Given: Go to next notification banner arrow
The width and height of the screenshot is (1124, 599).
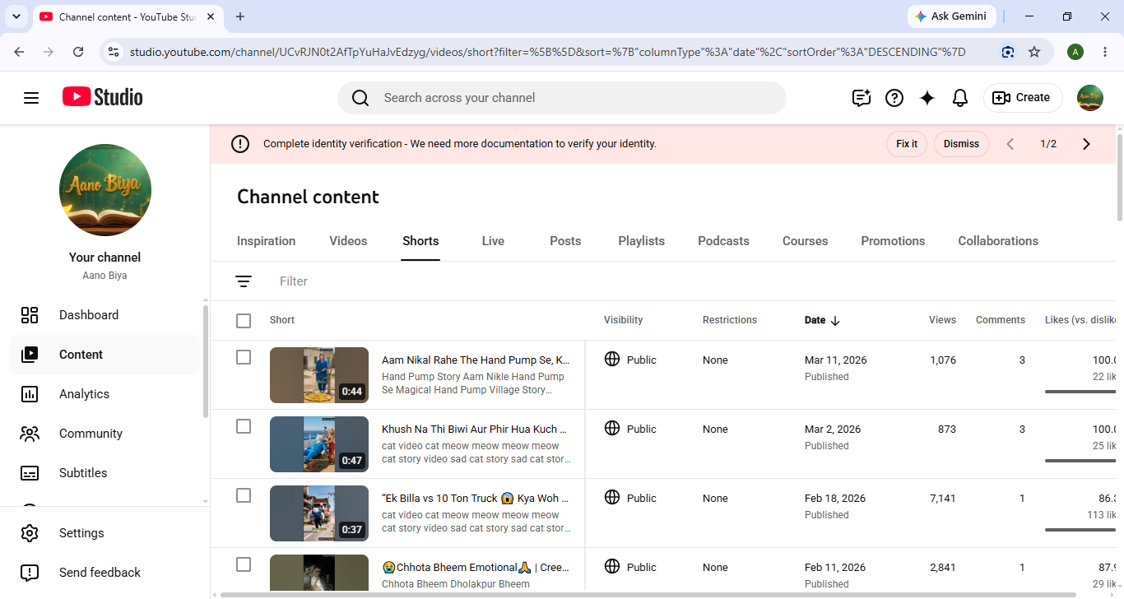Looking at the screenshot, I should coord(1086,144).
